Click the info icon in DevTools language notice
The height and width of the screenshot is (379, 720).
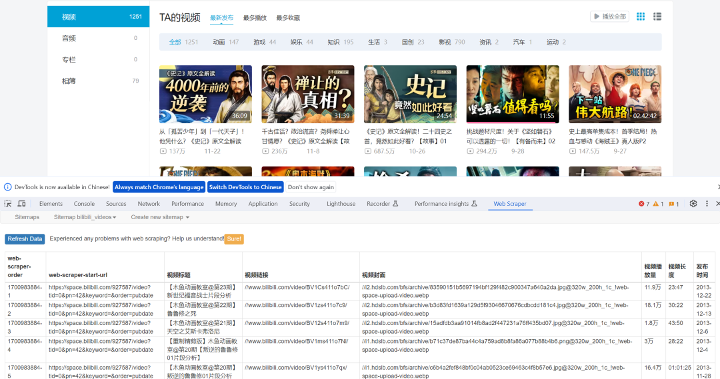[x=8, y=187]
